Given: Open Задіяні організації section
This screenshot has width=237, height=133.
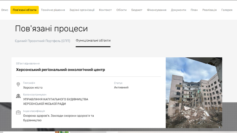Looking at the screenshot, I should [82, 10].
